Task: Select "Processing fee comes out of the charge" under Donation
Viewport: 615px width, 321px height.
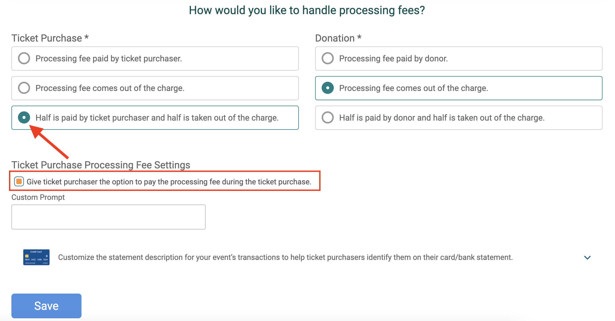Action: point(328,88)
